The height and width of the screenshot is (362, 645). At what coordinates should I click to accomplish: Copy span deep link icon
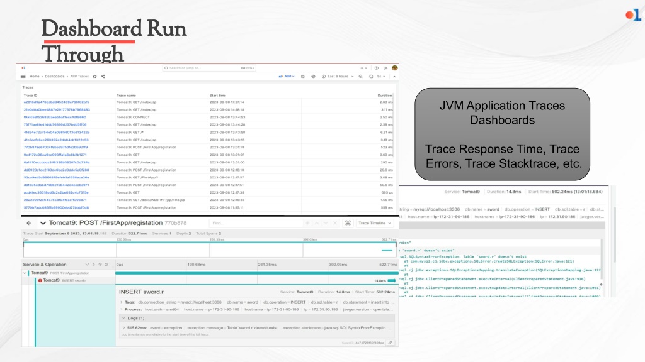(x=391, y=343)
